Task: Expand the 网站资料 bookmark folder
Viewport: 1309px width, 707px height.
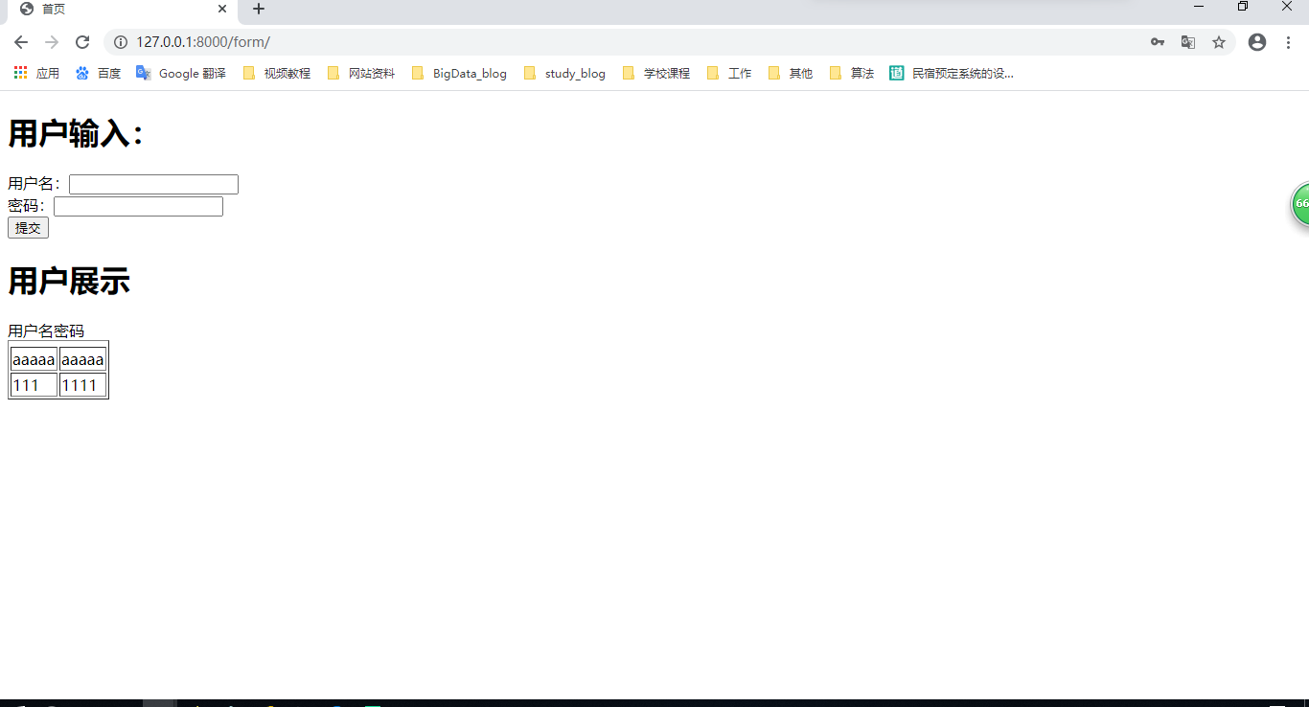Action: point(361,73)
